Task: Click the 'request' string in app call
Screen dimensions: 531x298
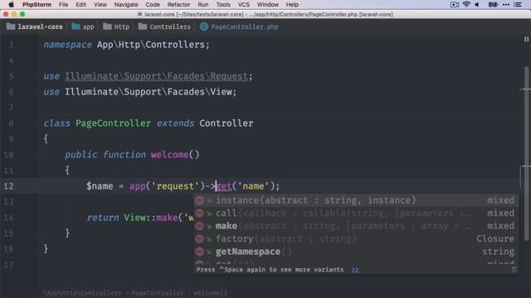Action: pos(175,186)
